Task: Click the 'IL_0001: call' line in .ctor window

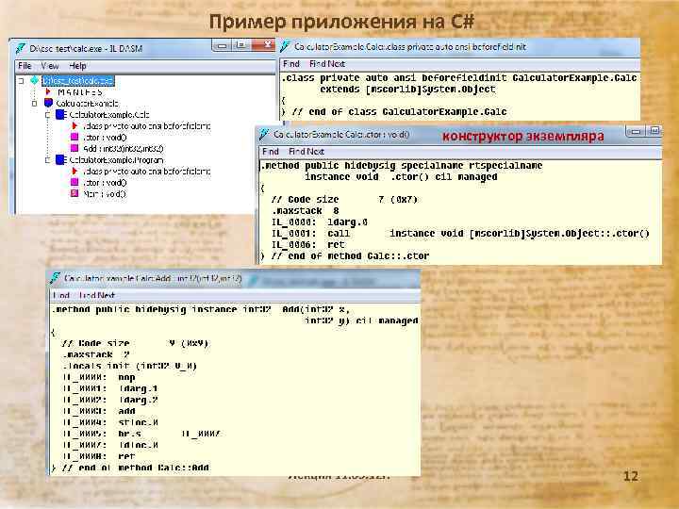Action: (460, 234)
